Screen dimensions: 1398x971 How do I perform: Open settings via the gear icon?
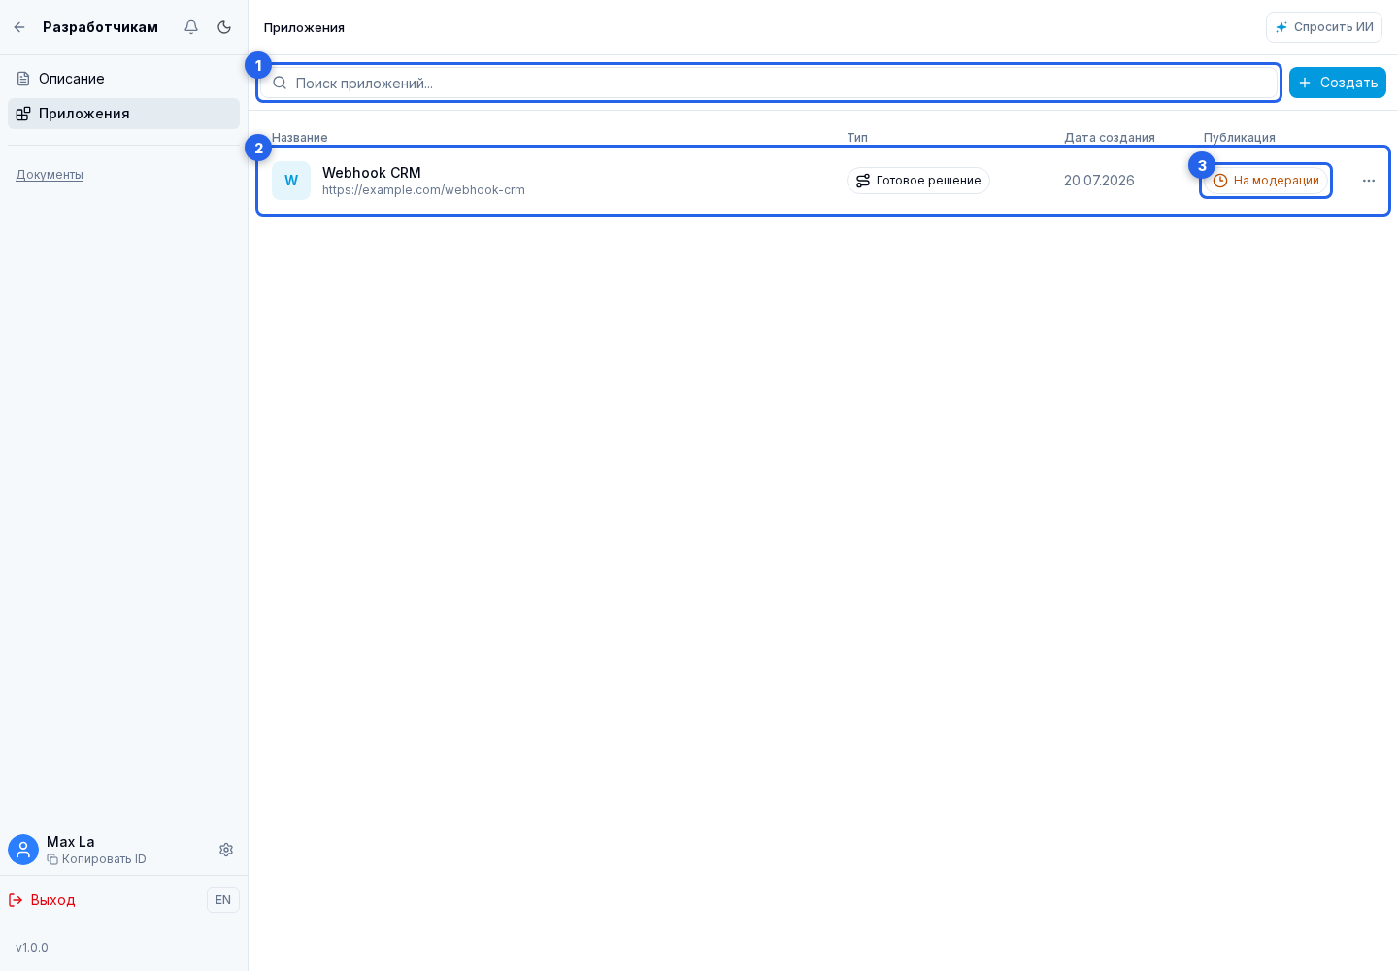coord(226,850)
